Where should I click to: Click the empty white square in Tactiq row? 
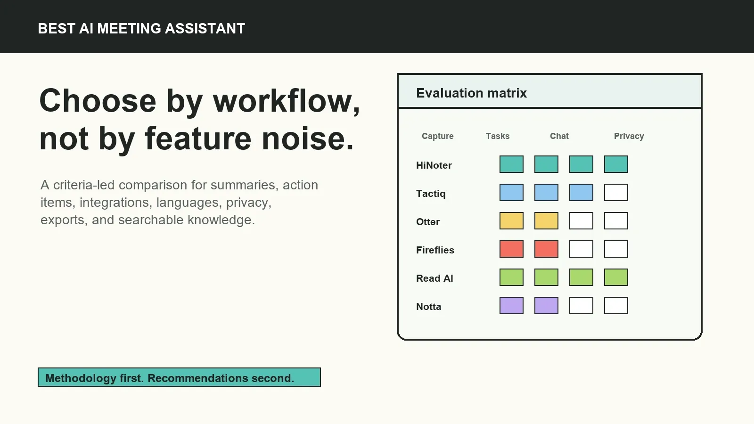[x=616, y=193]
